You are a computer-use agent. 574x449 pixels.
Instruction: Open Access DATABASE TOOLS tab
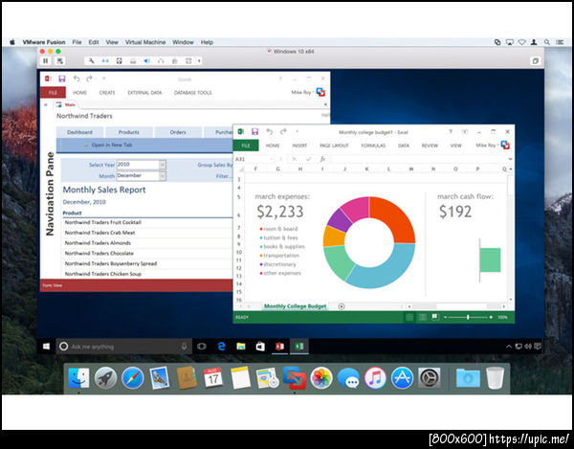coord(193,93)
